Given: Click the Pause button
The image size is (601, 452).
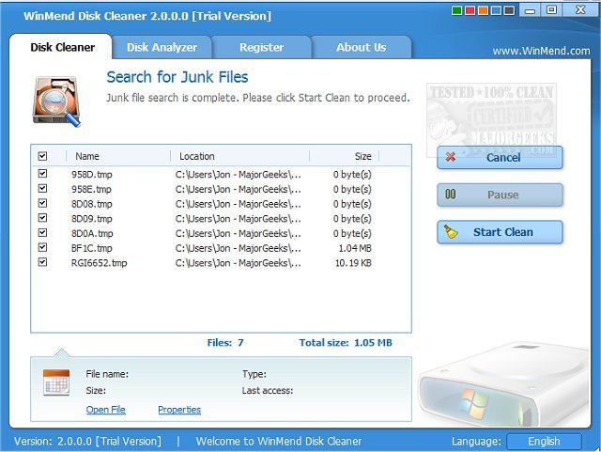Looking at the screenshot, I should pyautogui.click(x=500, y=195).
